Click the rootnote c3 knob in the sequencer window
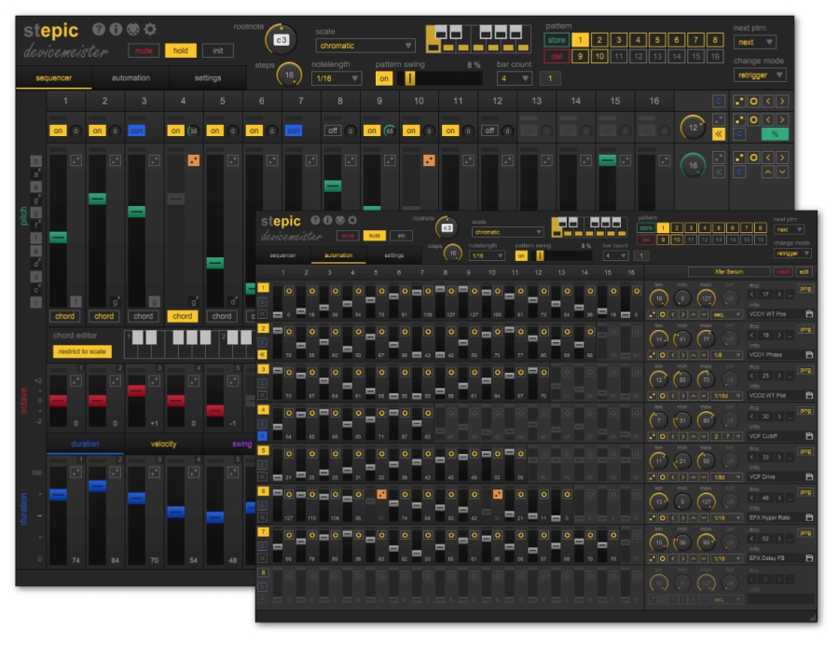This screenshot has height=645, width=839. pyautogui.click(x=281, y=39)
